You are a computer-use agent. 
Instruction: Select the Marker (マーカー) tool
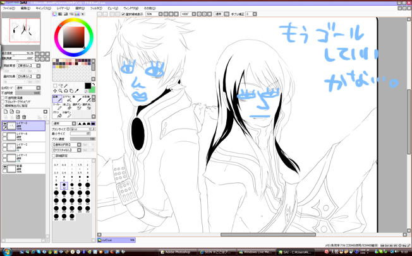57,106
